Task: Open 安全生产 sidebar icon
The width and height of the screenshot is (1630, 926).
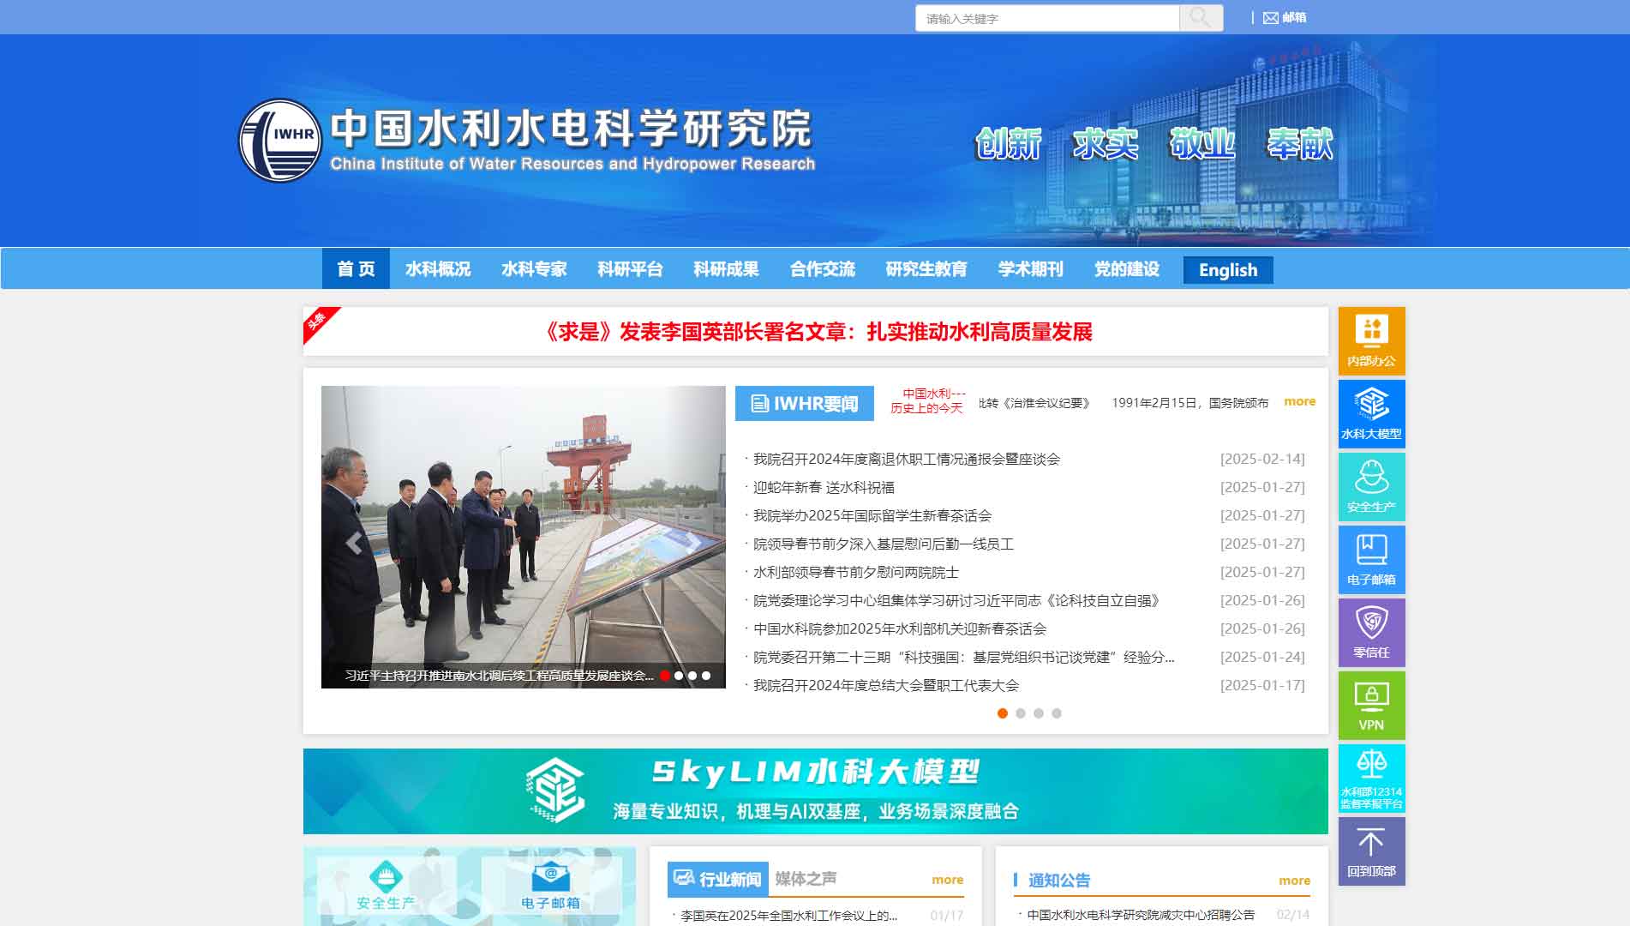Action: 1371,486
